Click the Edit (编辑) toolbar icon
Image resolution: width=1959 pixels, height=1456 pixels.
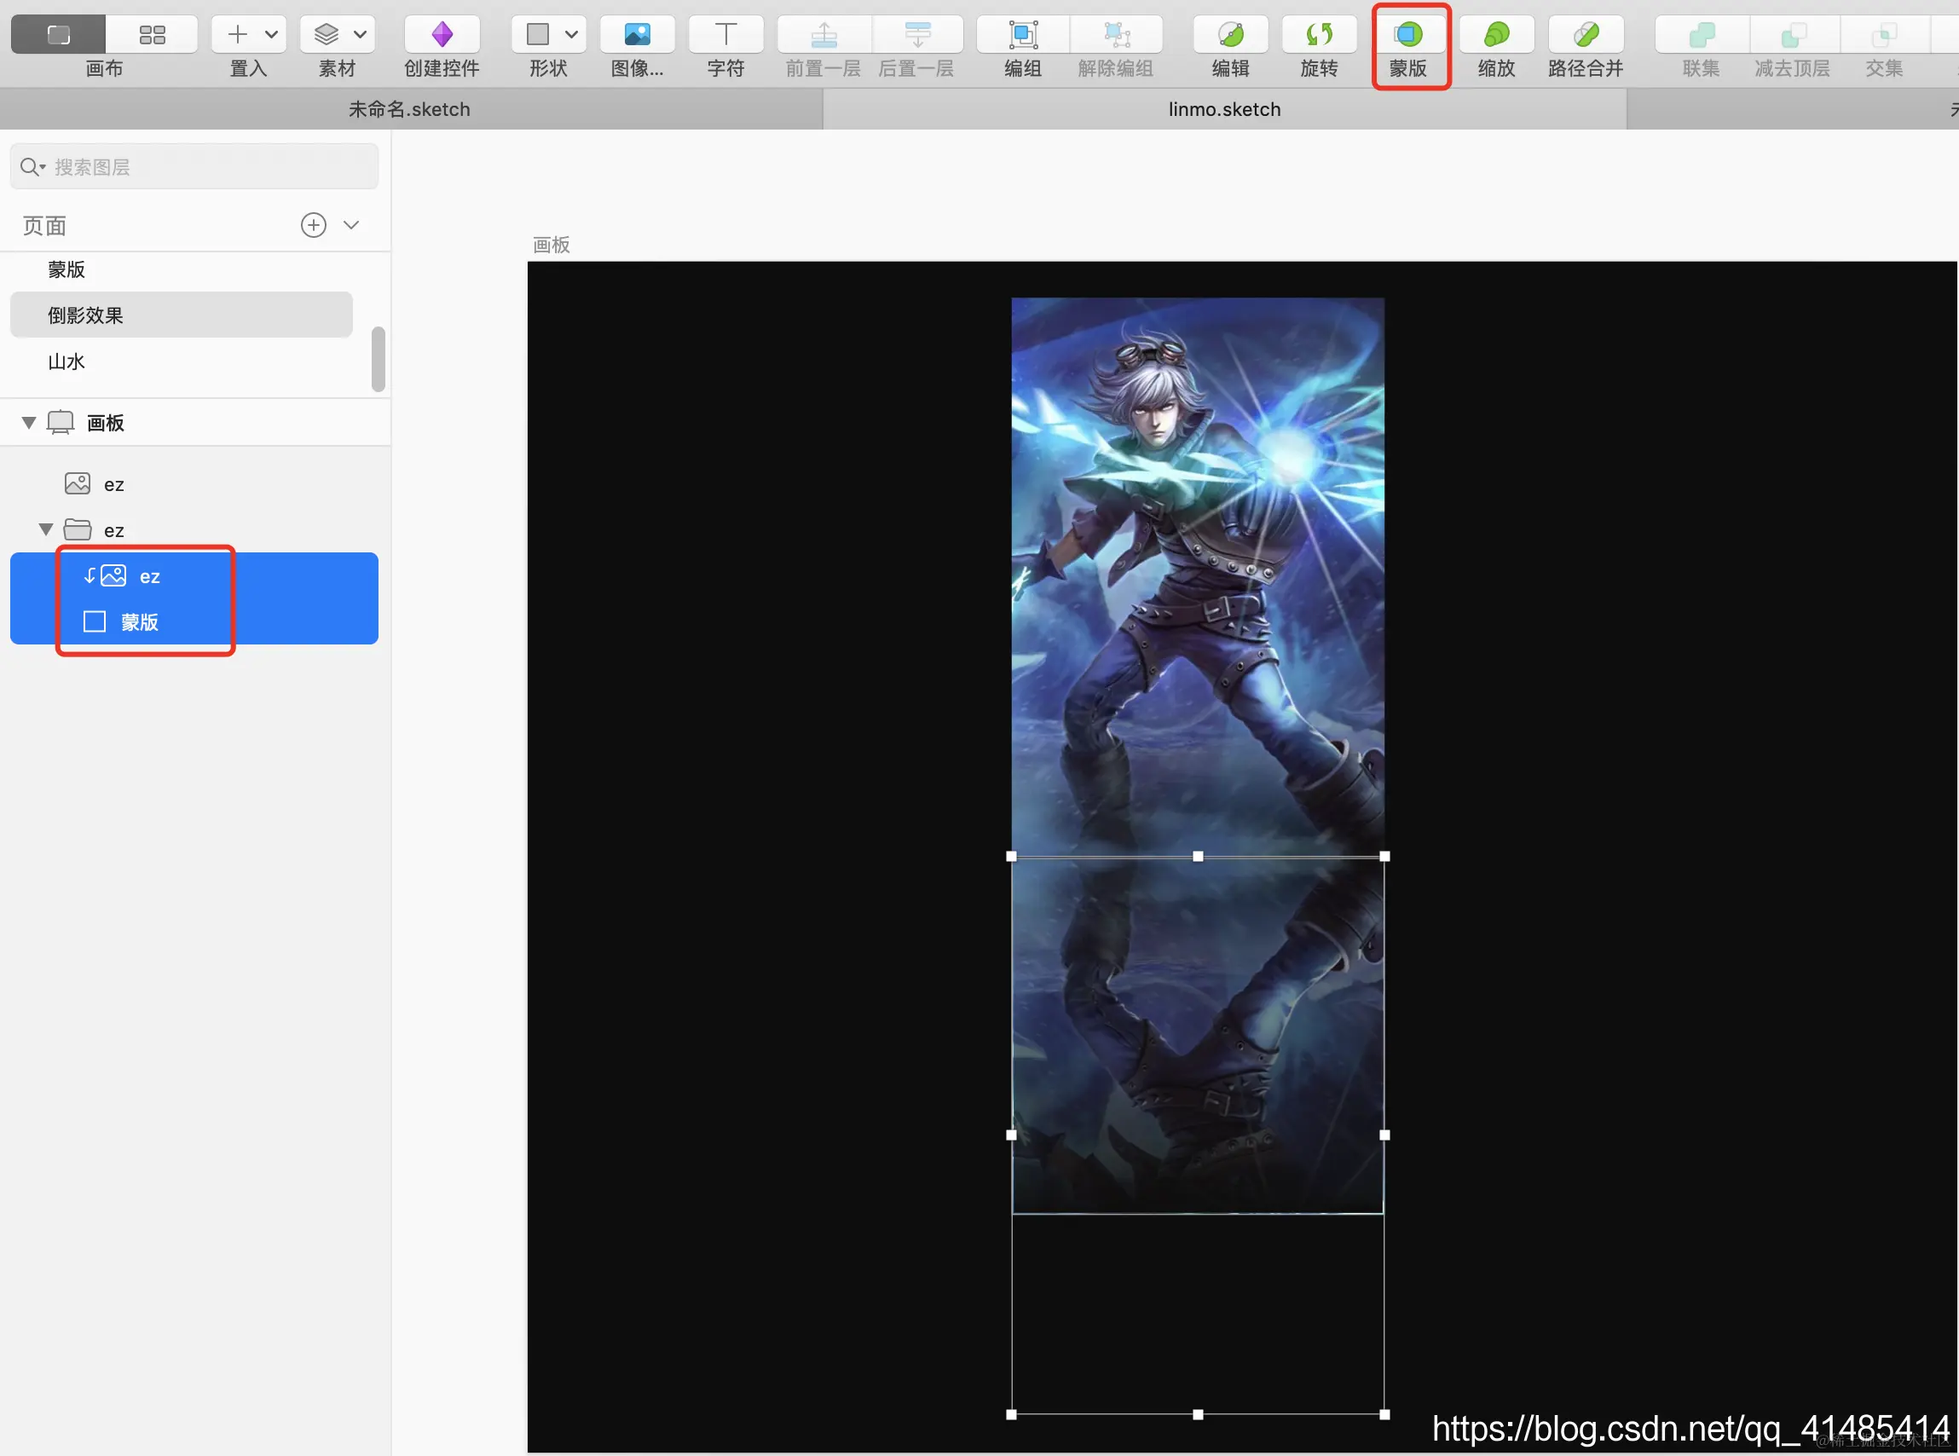(1230, 36)
